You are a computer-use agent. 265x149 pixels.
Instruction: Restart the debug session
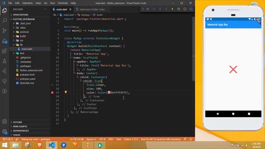[178, 9]
